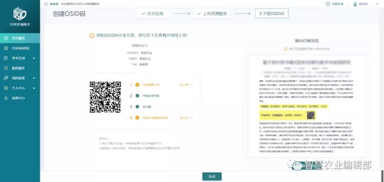Click the 完成 button
The height and width of the screenshot is (182, 384).
point(212,176)
